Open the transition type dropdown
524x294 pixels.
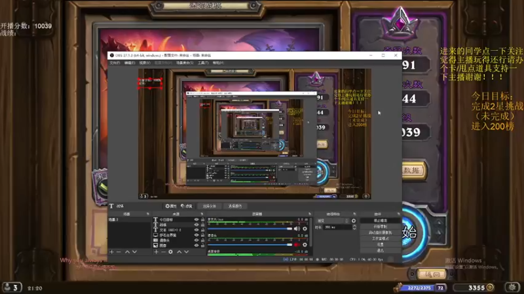[333, 221]
